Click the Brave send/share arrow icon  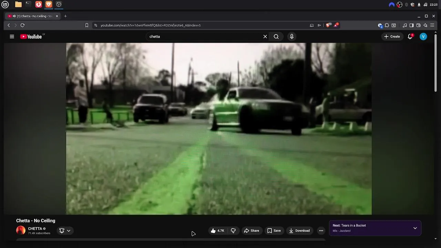pyautogui.click(x=319, y=25)
